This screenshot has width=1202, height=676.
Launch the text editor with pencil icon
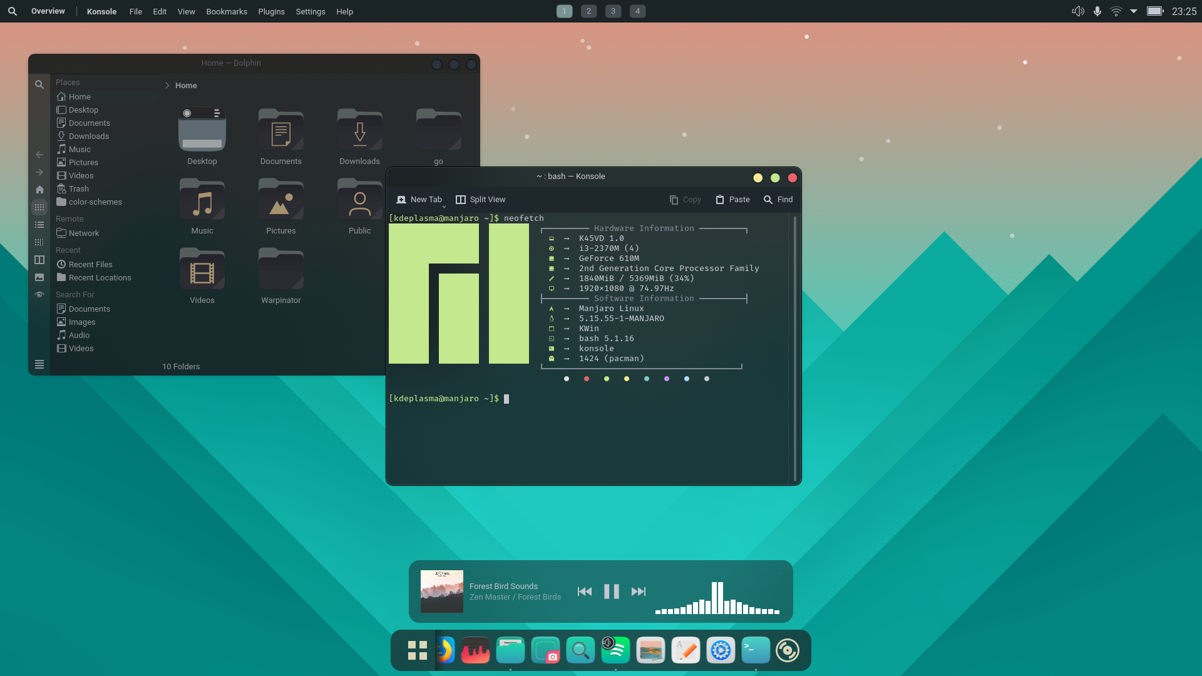[x=686, y=650]
